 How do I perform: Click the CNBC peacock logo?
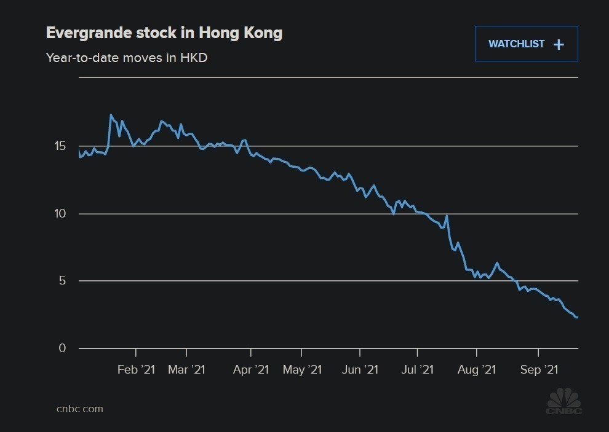coord(563,401)
